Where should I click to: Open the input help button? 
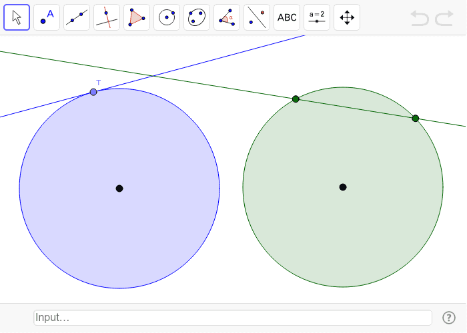449,318
